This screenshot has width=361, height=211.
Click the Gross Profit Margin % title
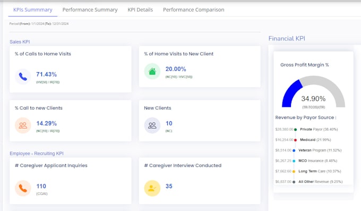coord(304,65)
